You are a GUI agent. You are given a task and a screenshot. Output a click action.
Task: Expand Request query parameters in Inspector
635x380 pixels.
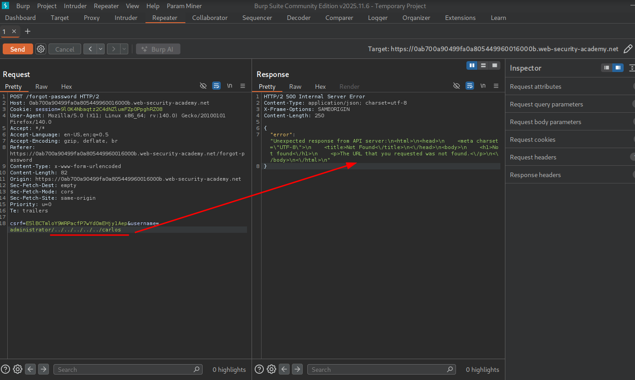tap(570, 104)
